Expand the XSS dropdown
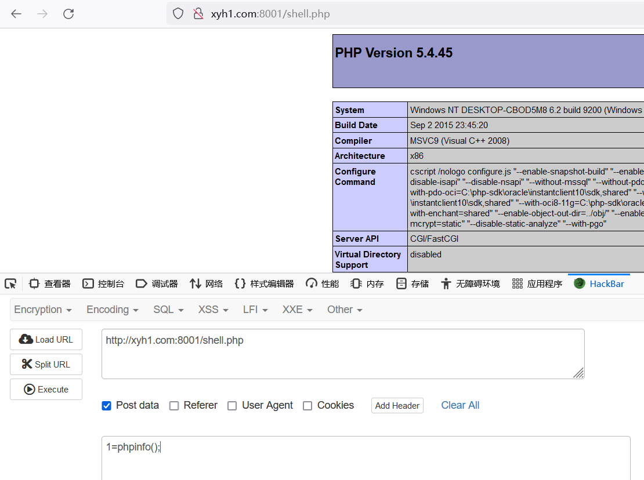The image size is (644, 480). 213,310
